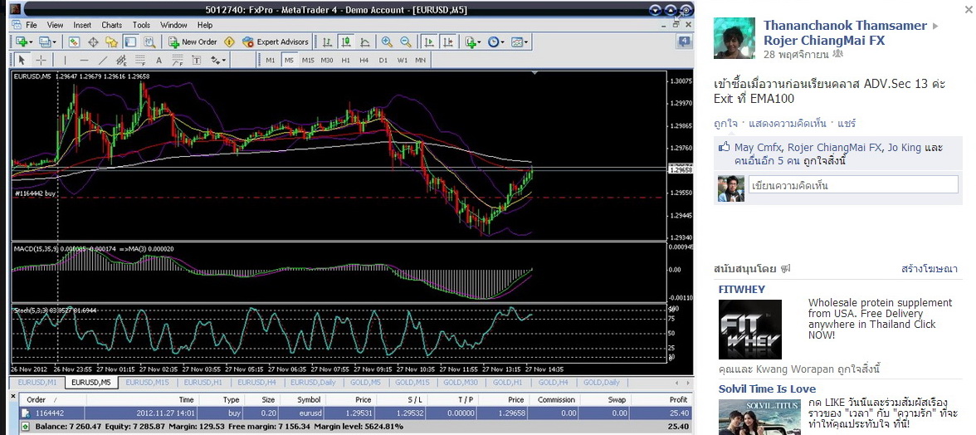
Task: Sort orders by the Symbol column header
Action: click(308, 399)
